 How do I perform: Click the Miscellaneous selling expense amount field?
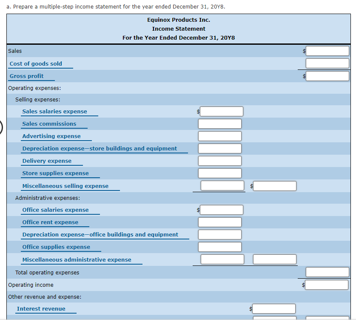(x=222, y=186)
